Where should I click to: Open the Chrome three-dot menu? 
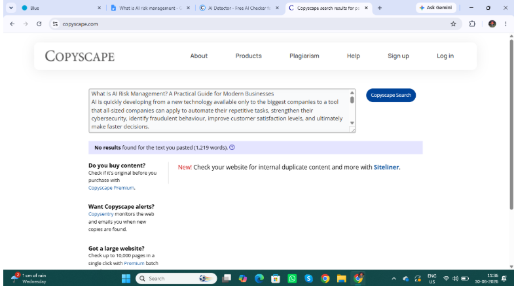(x=505, y=24)
